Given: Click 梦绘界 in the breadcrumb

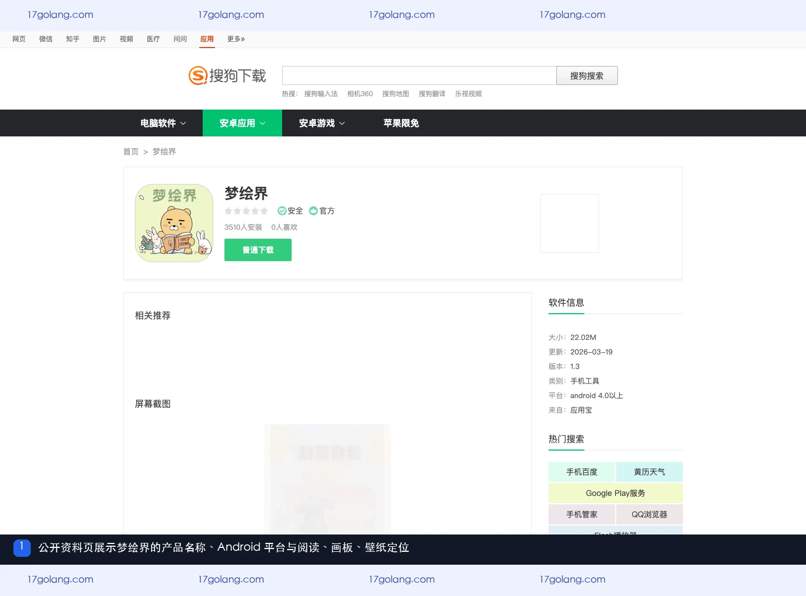Looking at the screenshot, I should click(x=165, y=152).
